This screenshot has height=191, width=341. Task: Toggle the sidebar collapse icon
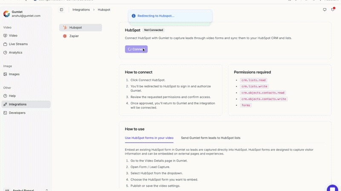tap(61, 10)
